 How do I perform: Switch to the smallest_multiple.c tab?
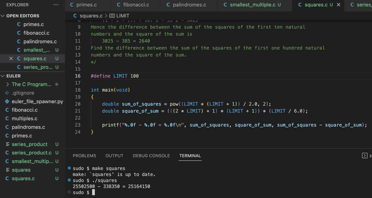tap(252, 5)
